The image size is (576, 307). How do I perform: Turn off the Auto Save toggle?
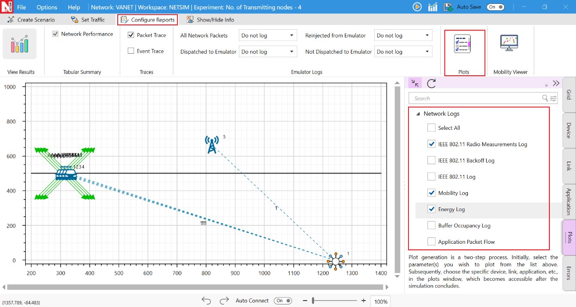tap(495, 7)
